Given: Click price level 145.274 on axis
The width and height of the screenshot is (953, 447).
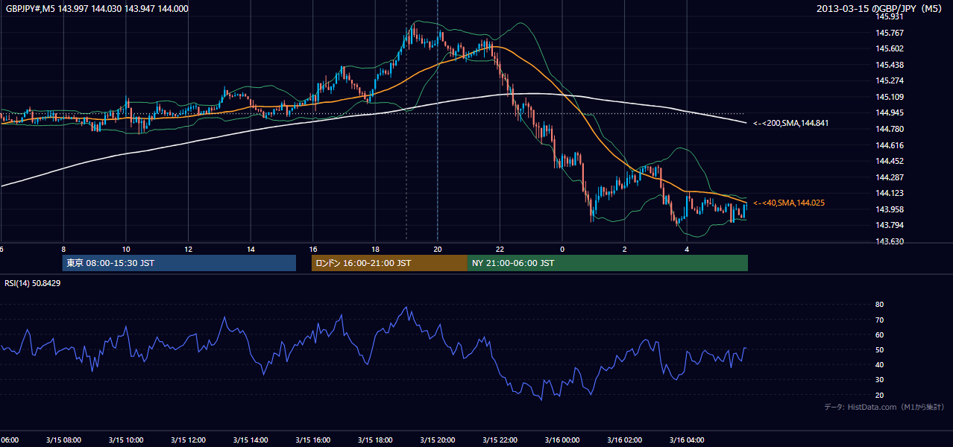Looking at the screenshot, I should [888, 80].
